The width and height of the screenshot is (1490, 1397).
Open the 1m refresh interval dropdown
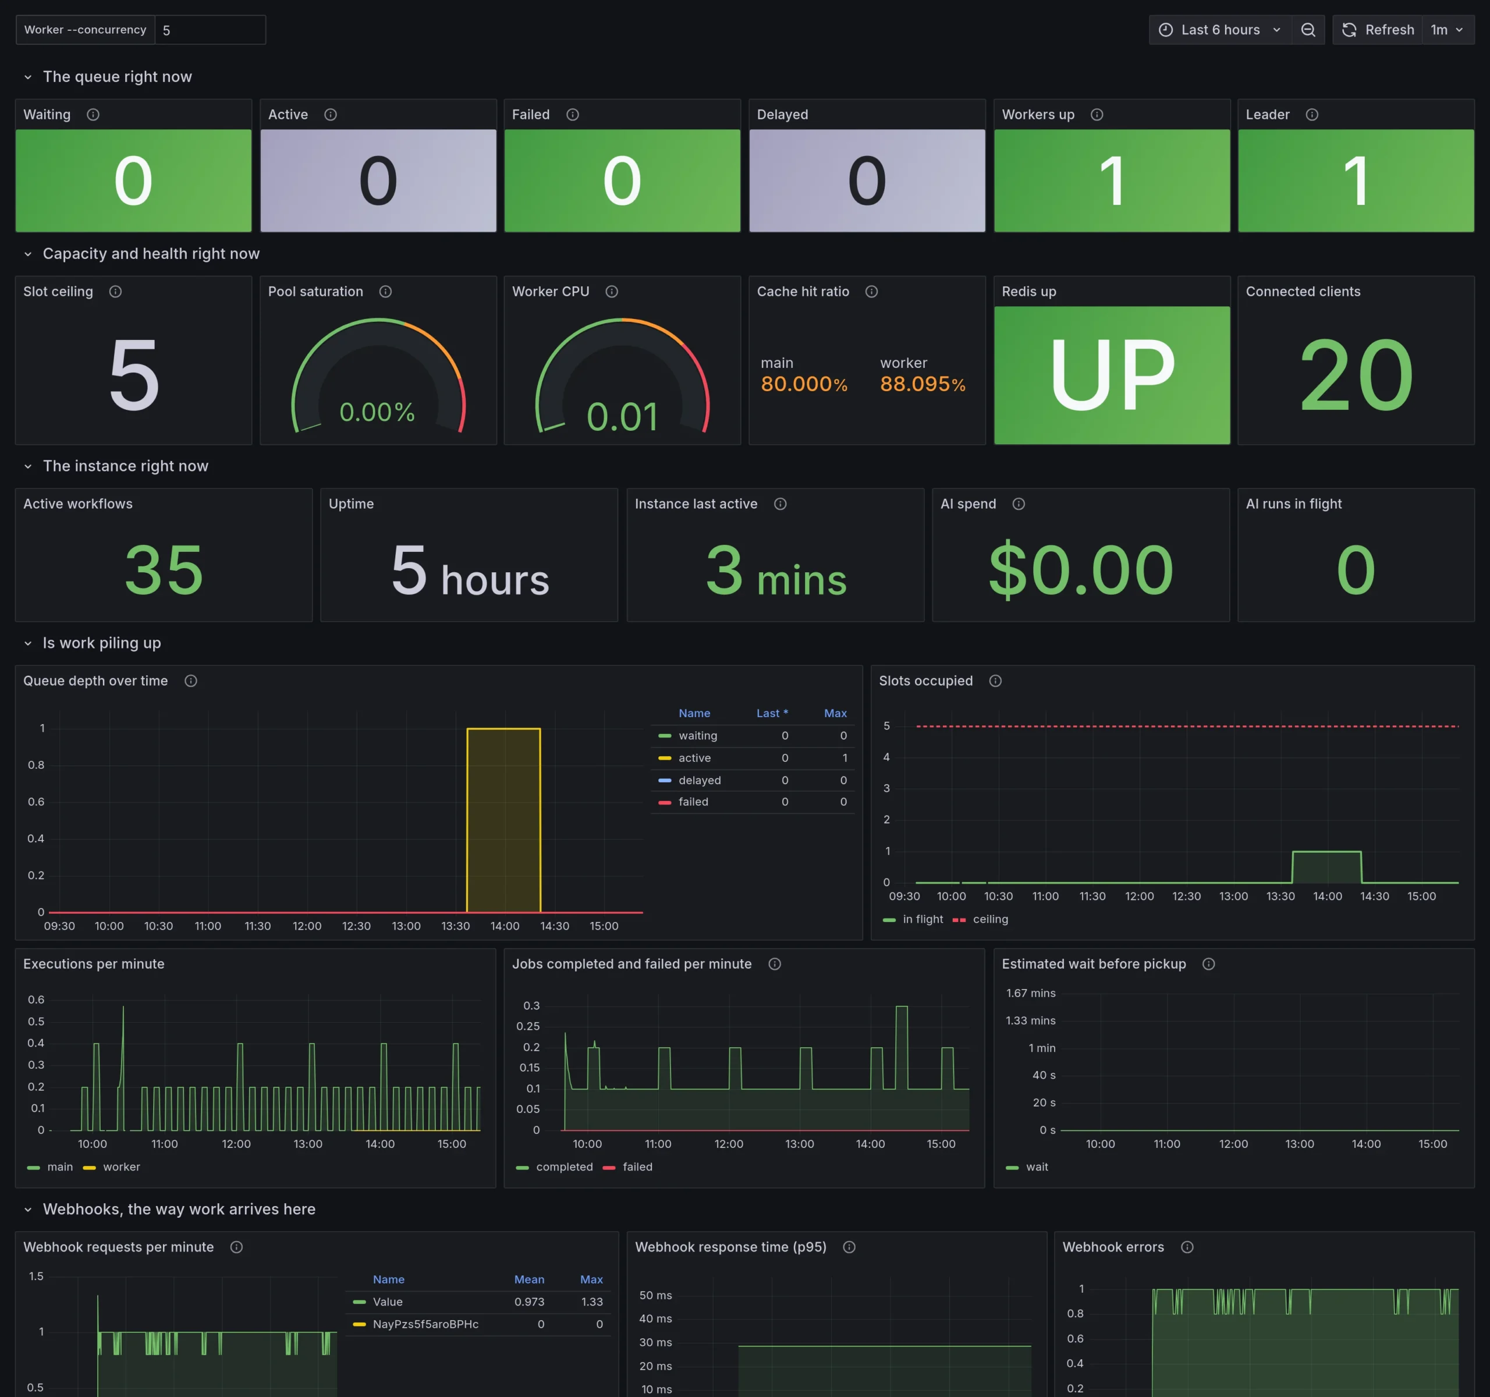[1448, 30]
